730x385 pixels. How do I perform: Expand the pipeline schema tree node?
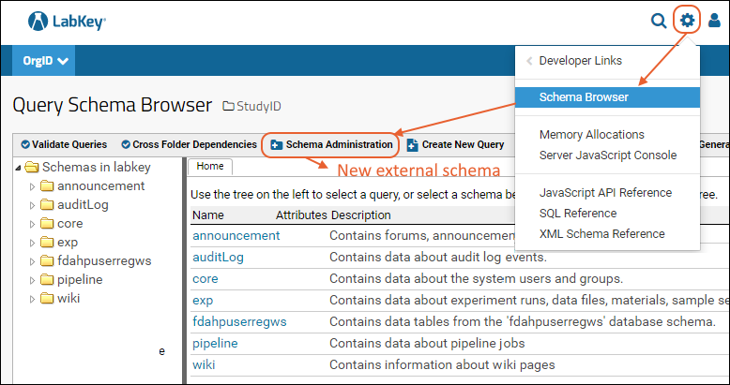point(32,280)
